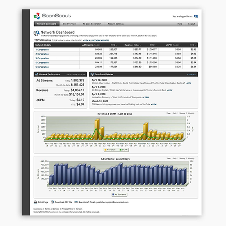Click the Print Page link
226x226 pixels.
[x=43, y=202]
